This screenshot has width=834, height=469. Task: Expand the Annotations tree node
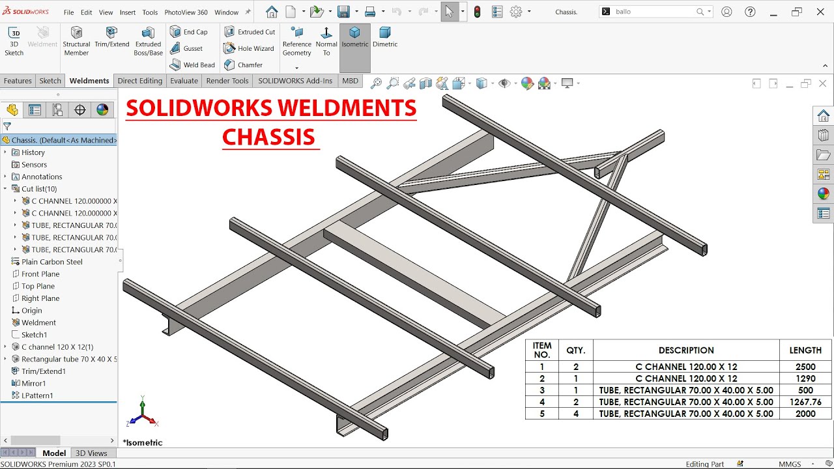(x=5, y=177)
